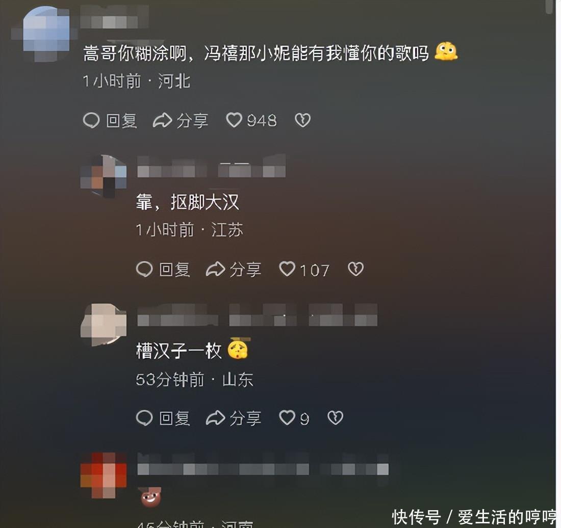Like the comment with 948 likes

tap(235, 120)
